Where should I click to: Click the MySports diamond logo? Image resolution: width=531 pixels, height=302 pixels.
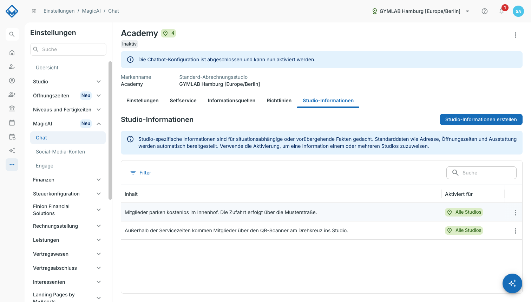point(12,11)
